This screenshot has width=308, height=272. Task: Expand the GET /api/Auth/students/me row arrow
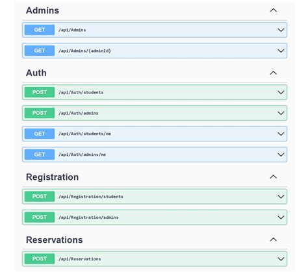tap(281, 134)
